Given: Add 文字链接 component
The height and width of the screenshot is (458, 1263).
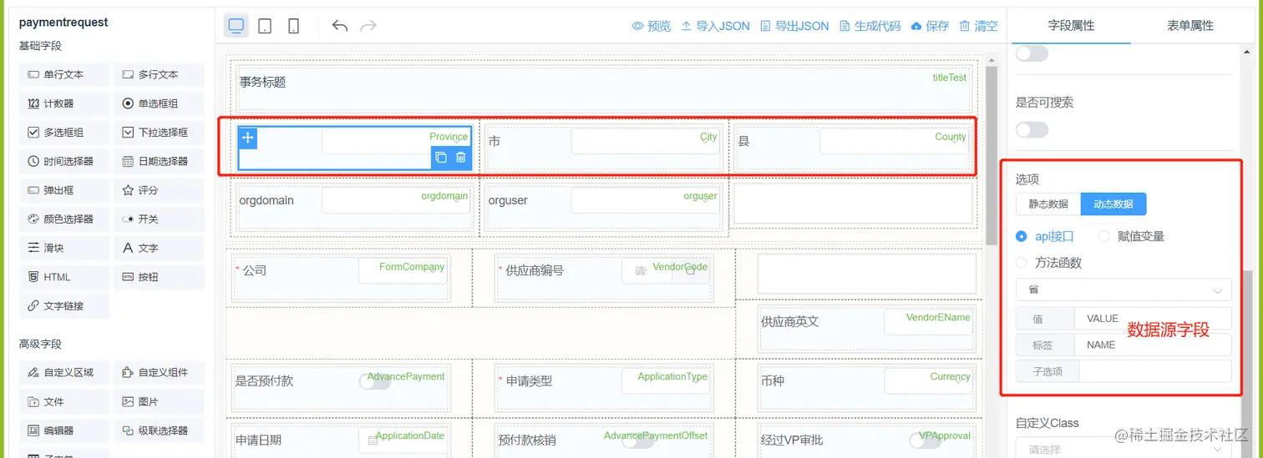Looking at the screenshot, I should point(64,306).
